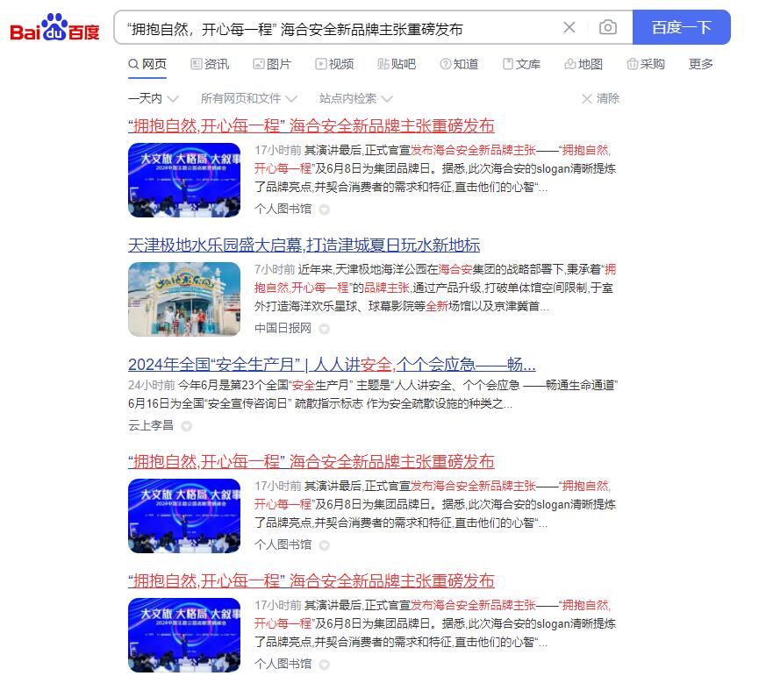Open thumbnail of the first 海合安 result
The width and height of the screenshot is (766, 683).
[184, 180]
